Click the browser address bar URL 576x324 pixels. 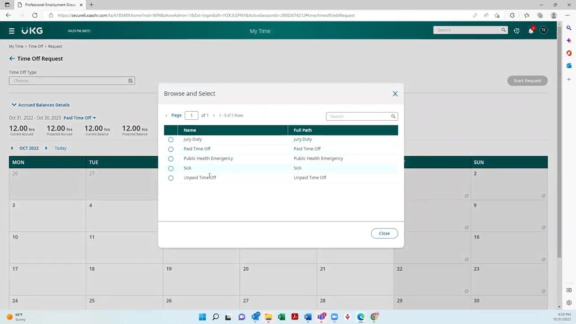206,15
